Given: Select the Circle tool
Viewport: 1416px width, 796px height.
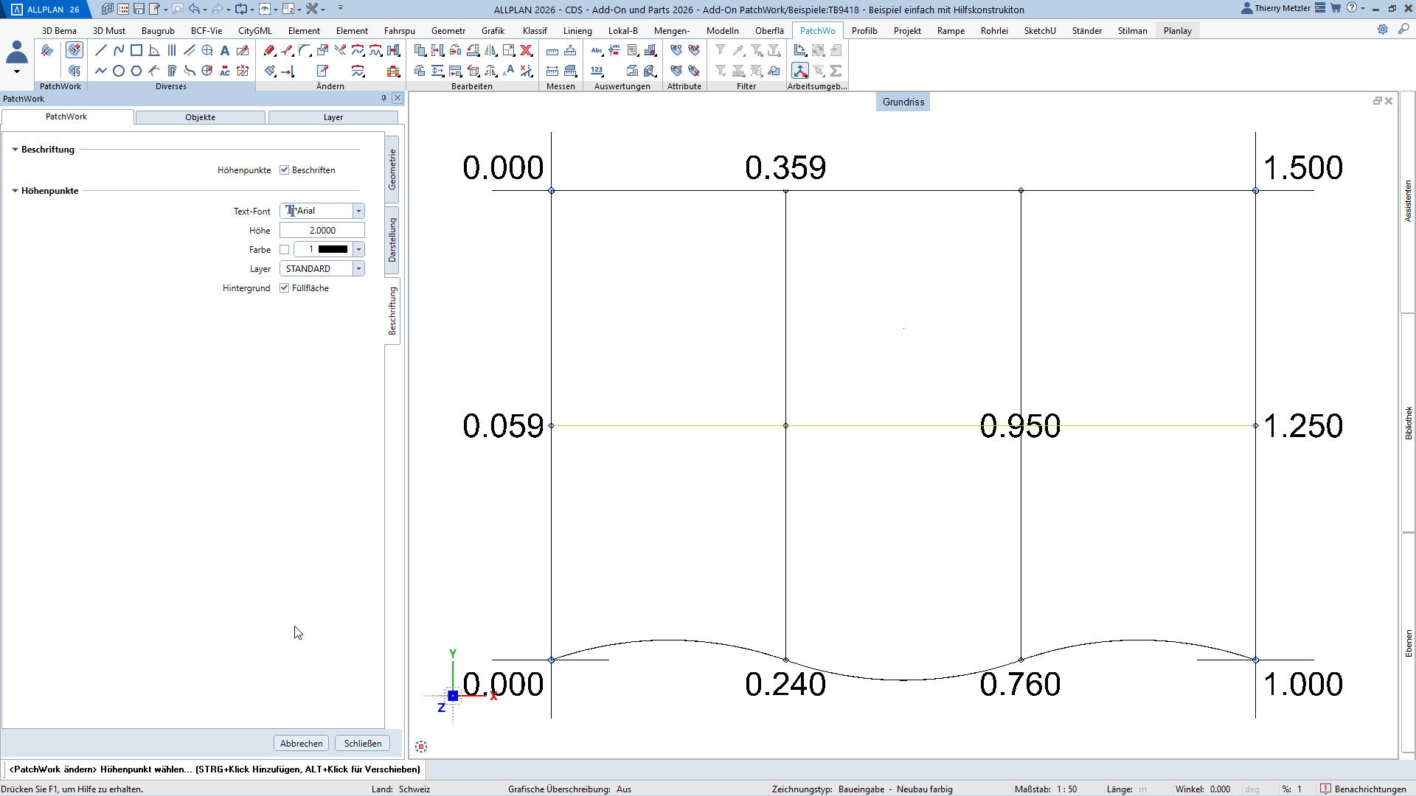Looking at the screenshot, I should pyautogui.click(x=118, y=71).
